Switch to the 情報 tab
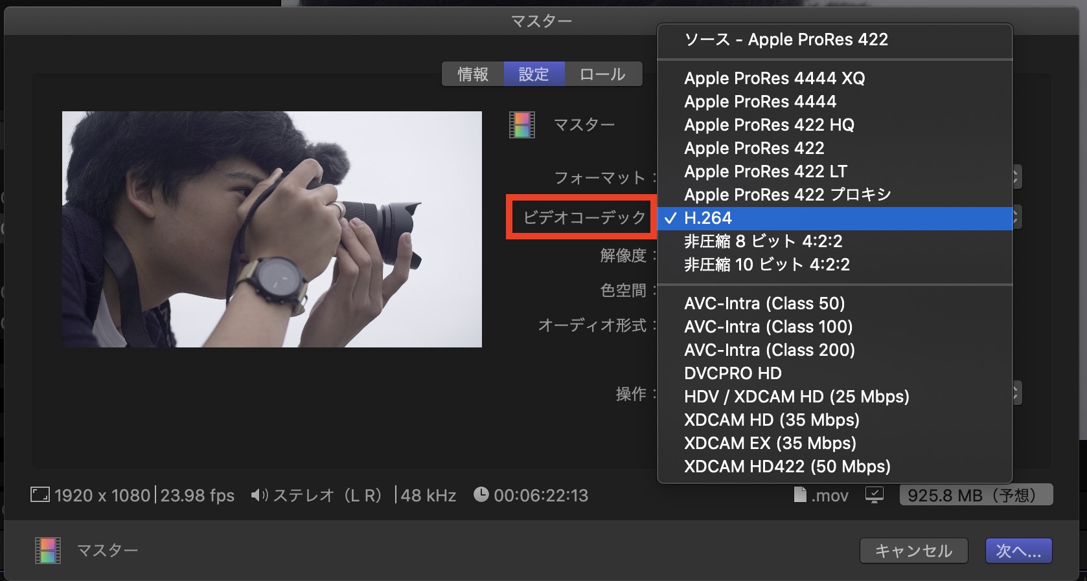Viewport: 1087px width, 581px height. (x=473, y=74)
